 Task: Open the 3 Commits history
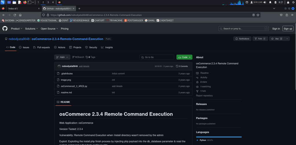coord(182,66)
